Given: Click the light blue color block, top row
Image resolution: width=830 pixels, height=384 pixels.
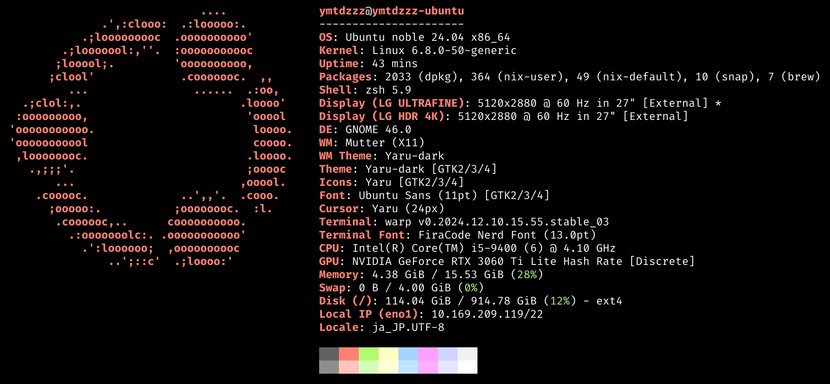Looking at the screenshot, I should (x=408, y=354).
